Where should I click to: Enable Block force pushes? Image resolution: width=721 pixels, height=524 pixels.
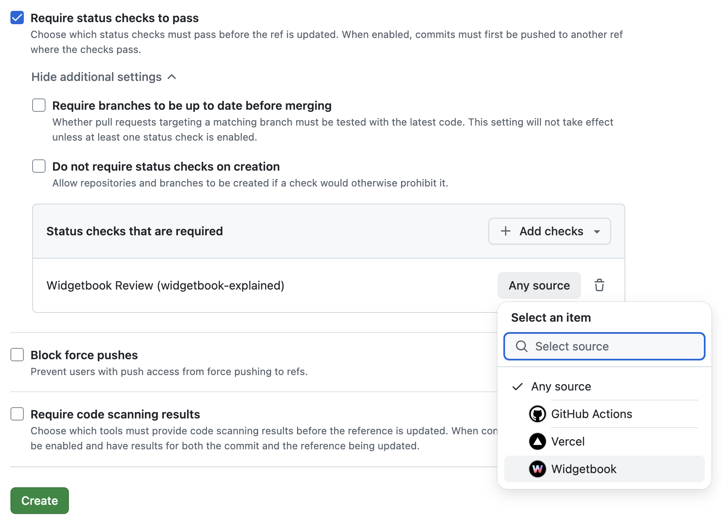(17, 355)
